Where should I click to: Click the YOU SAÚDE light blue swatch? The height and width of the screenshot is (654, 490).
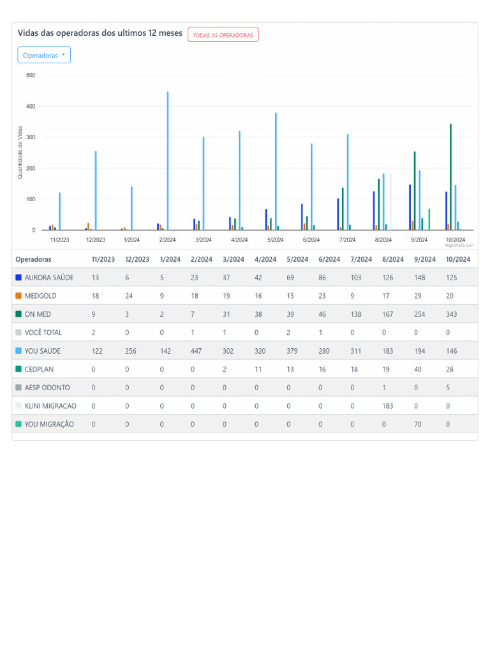tap(19, 351)
